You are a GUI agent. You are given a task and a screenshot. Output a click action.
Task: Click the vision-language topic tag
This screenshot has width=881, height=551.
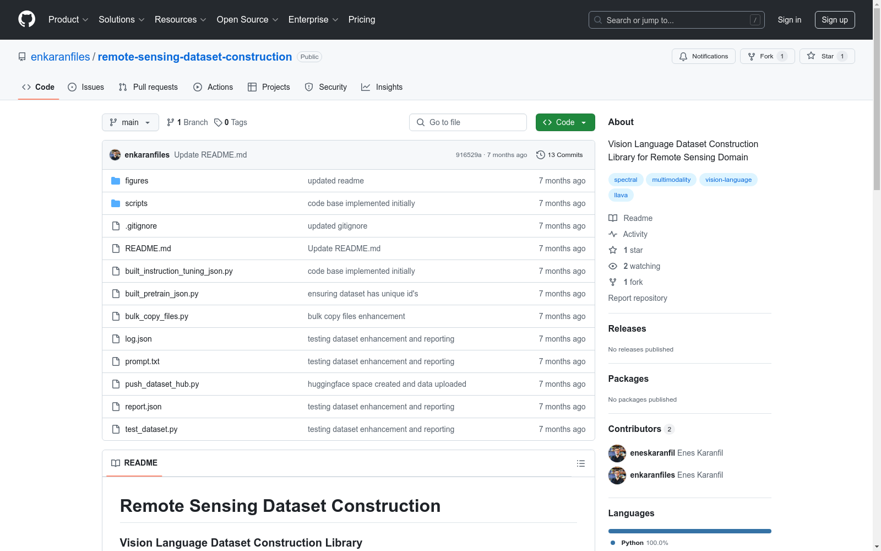pos(728,180)
